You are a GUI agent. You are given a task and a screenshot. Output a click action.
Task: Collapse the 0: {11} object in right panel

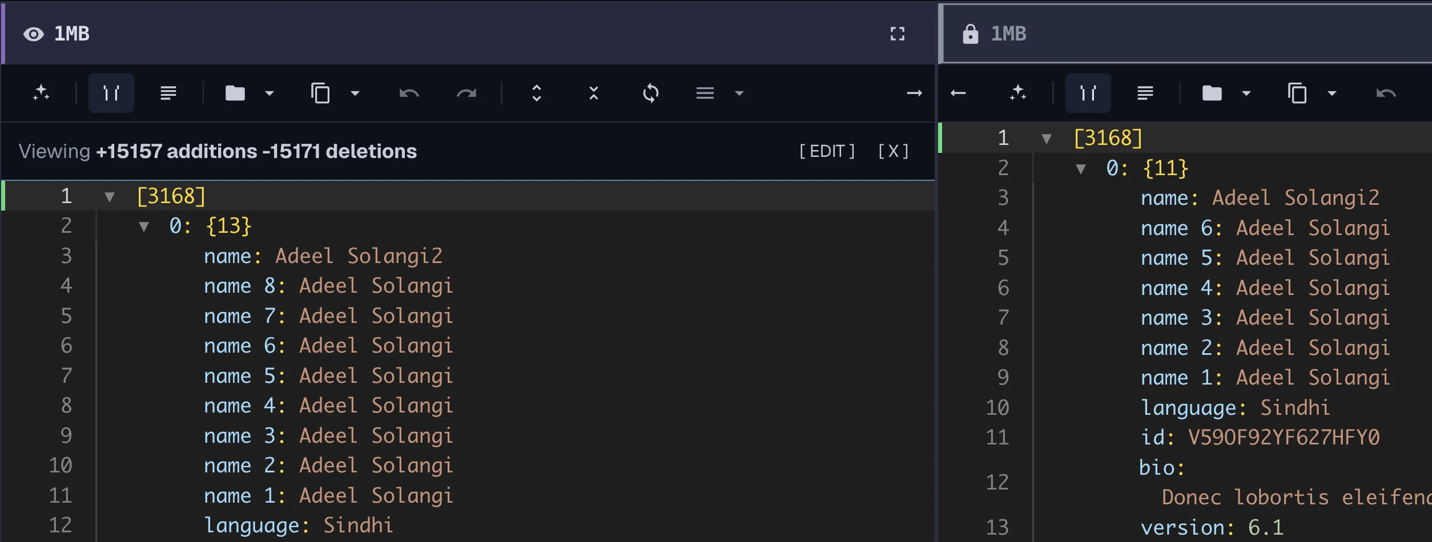(1081, 169)
